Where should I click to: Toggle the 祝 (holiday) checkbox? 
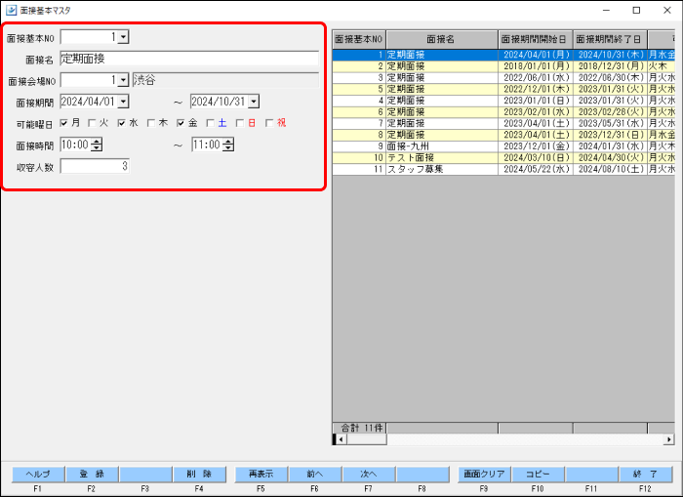tap(269, 123)
